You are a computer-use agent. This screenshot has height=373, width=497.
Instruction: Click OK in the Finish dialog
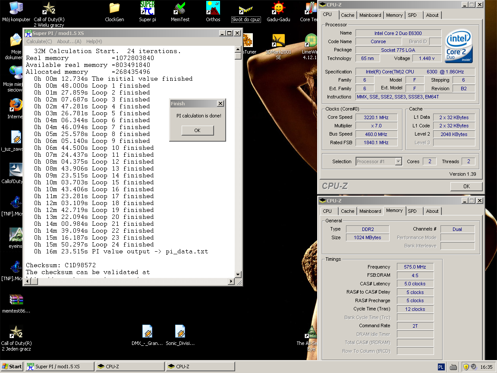197,130
